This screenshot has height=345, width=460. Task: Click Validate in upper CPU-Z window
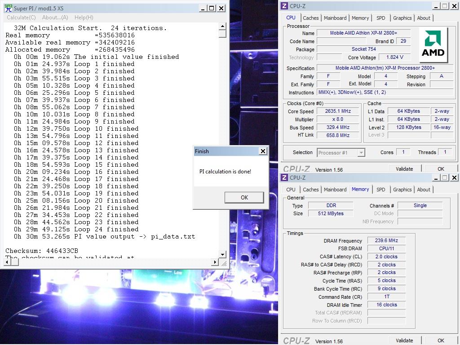coord(404,169)
